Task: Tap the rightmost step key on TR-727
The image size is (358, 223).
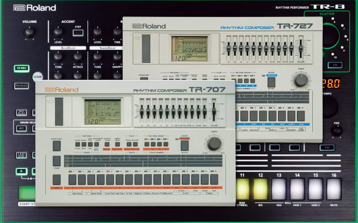Action: coord(301,116)
